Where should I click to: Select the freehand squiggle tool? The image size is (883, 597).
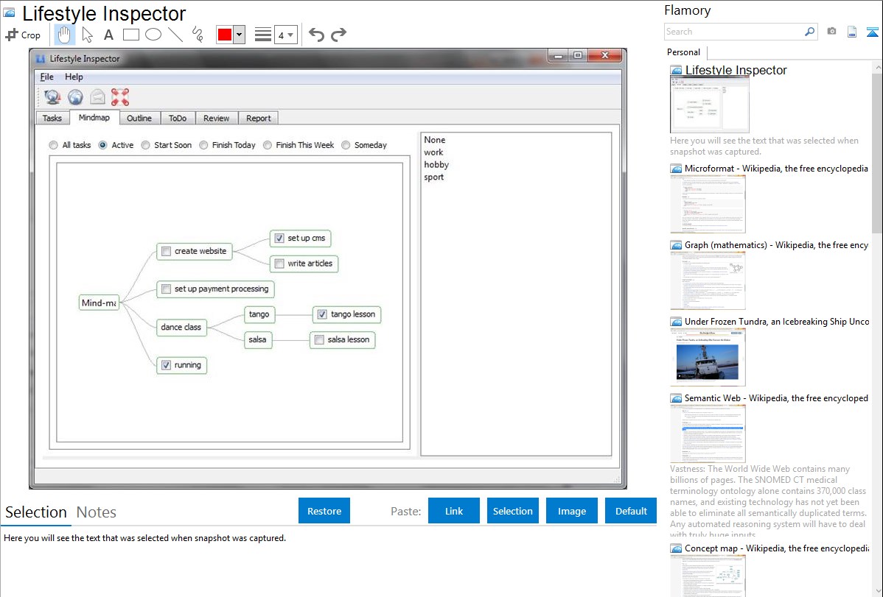(197, 35)
